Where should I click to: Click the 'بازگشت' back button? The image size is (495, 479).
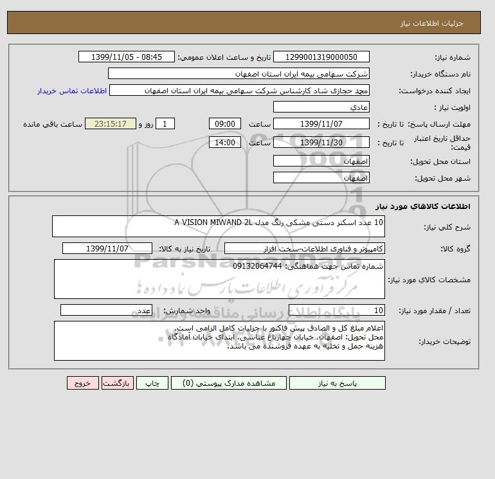pyautogui.click(x=118, y=383)
